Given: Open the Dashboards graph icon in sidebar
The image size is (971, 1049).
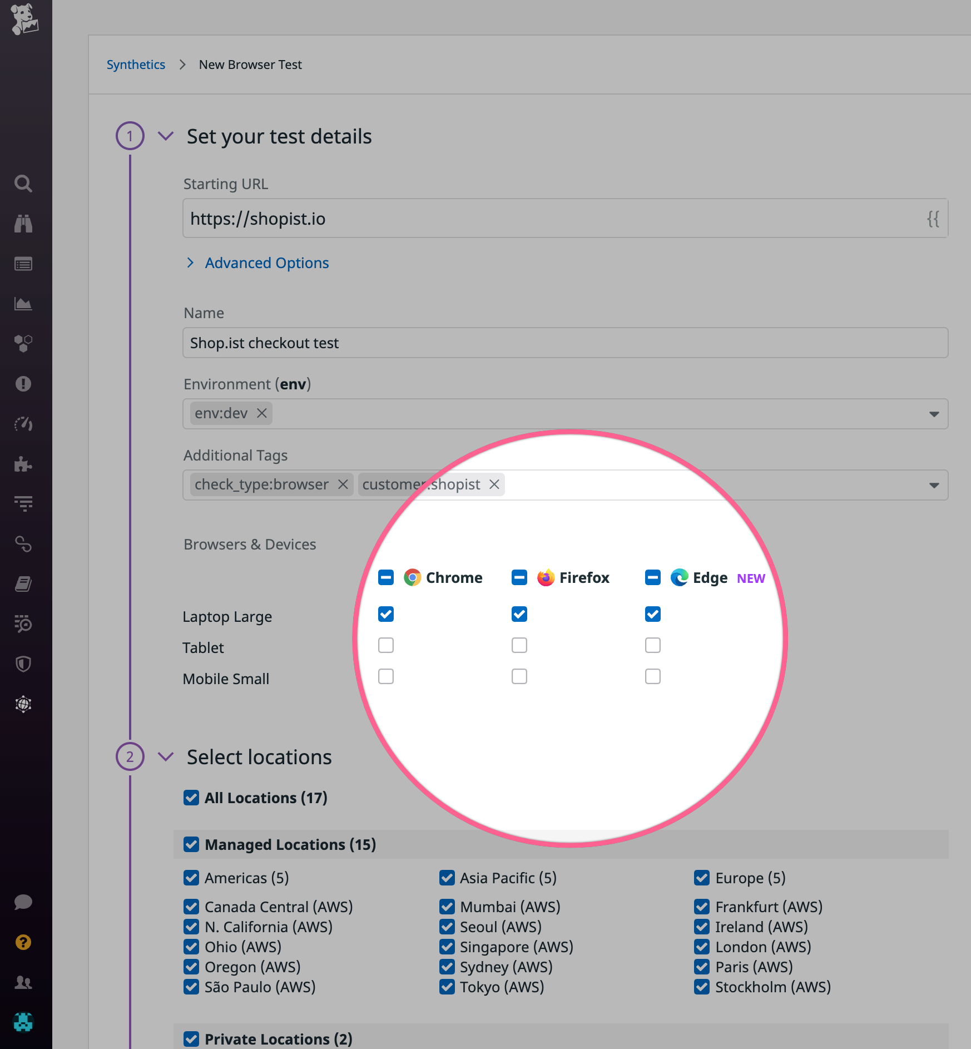Looking at the screenshot, I should (x=23, y=303).
